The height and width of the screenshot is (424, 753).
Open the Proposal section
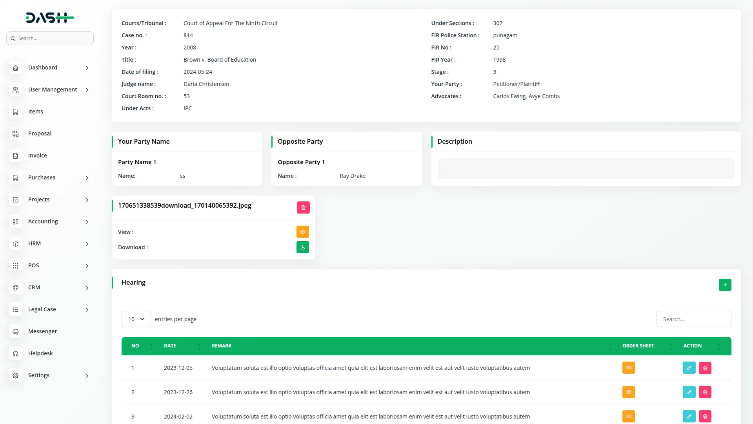39,133
